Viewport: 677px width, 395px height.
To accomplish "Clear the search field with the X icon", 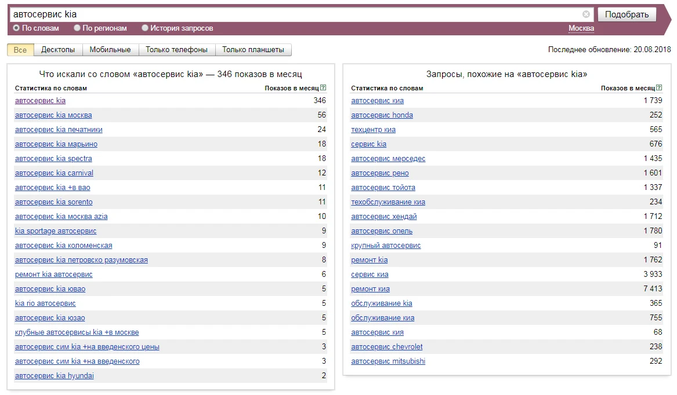I will (586, 14).
